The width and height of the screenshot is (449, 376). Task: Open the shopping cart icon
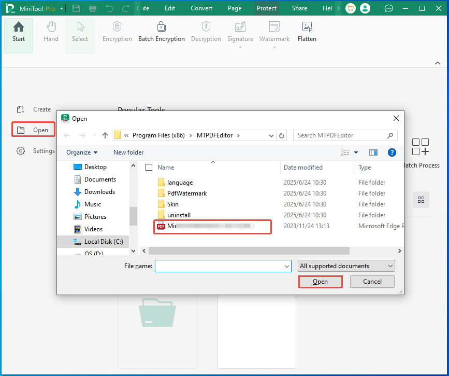pyautogui.click(x=351, y=8)
